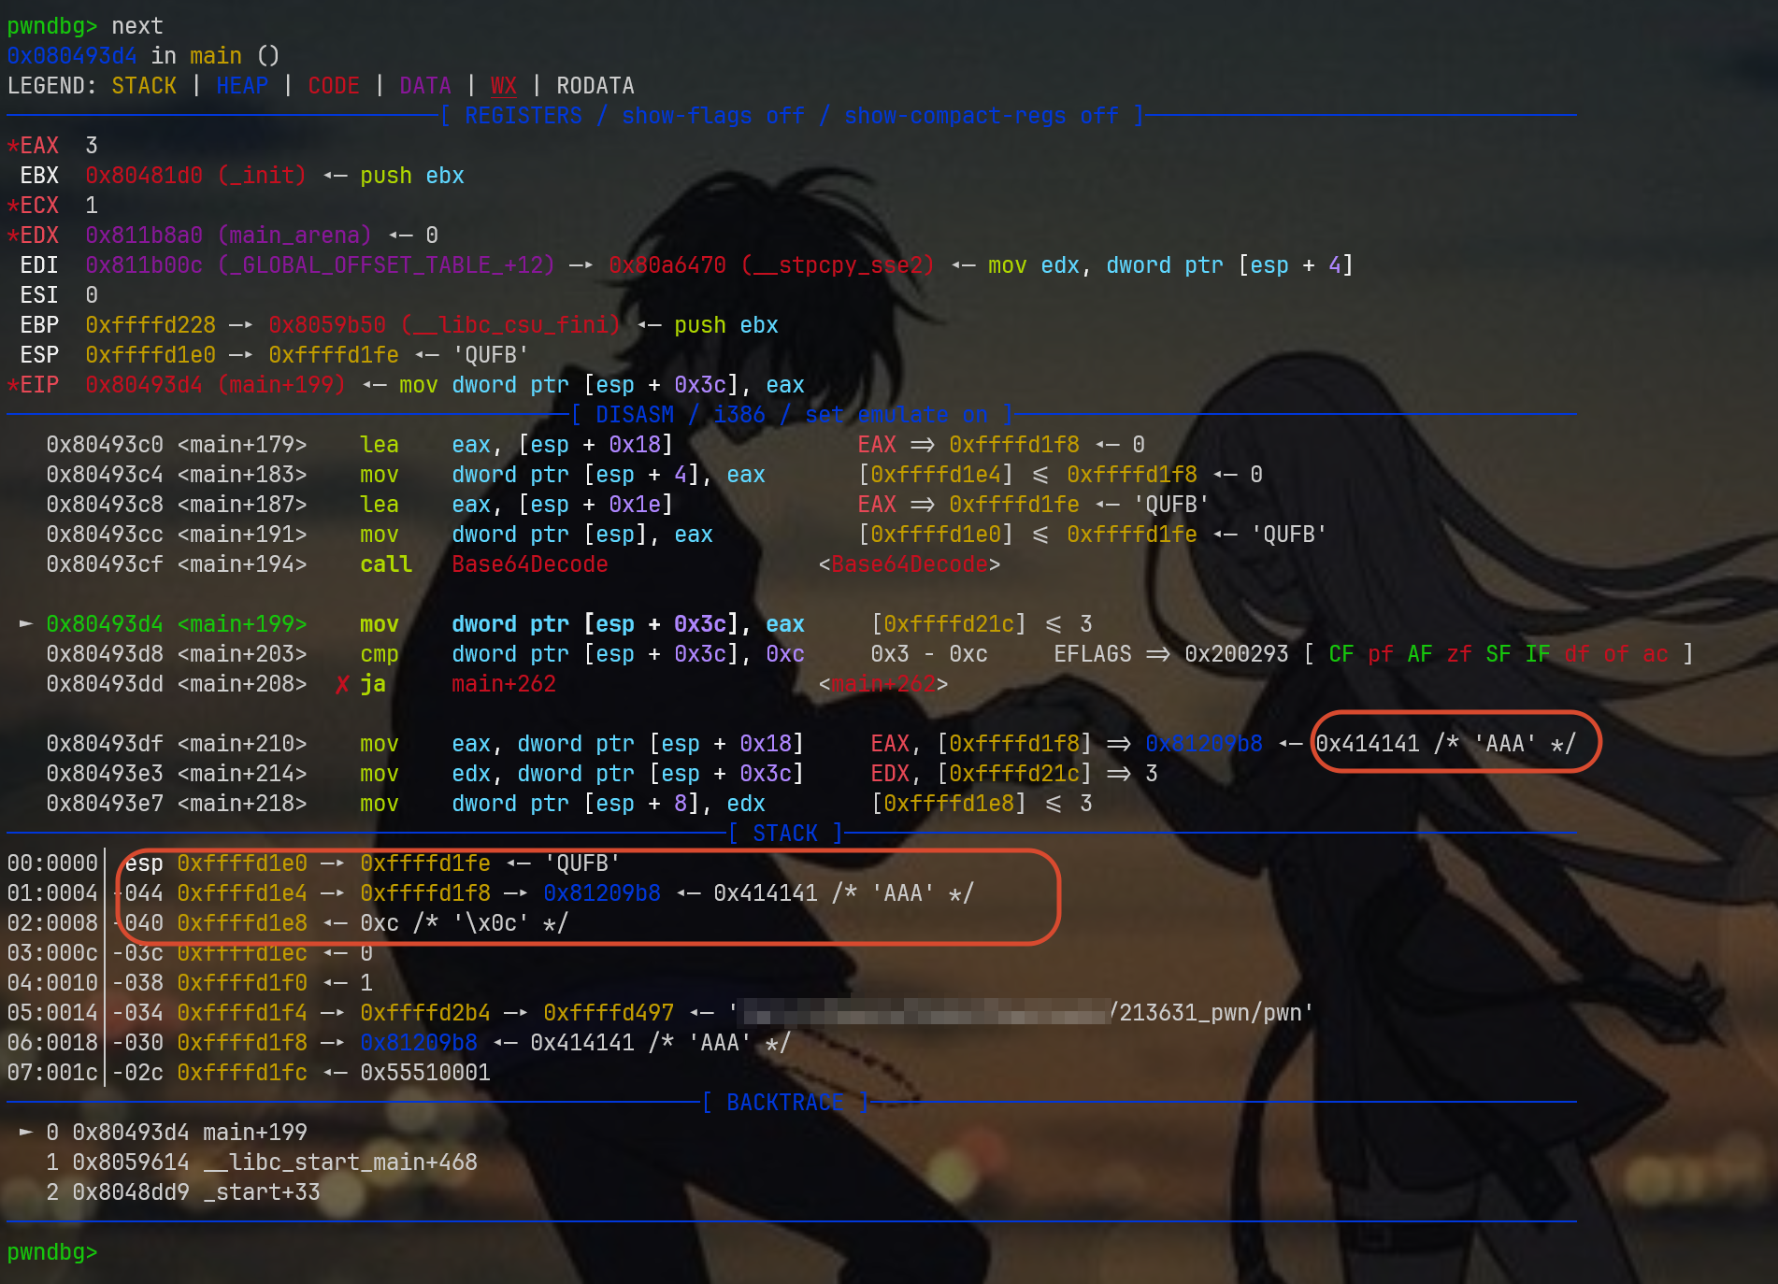The height and width of the screenshot is (1284, 1778).
Task: Click heap pointer 0x81209b8 at offset 06:0018
Action: tap(419, 1043)
